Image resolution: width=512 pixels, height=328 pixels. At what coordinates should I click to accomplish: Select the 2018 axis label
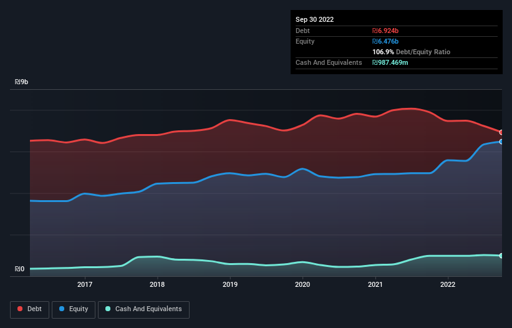click(x=157, y=284)
